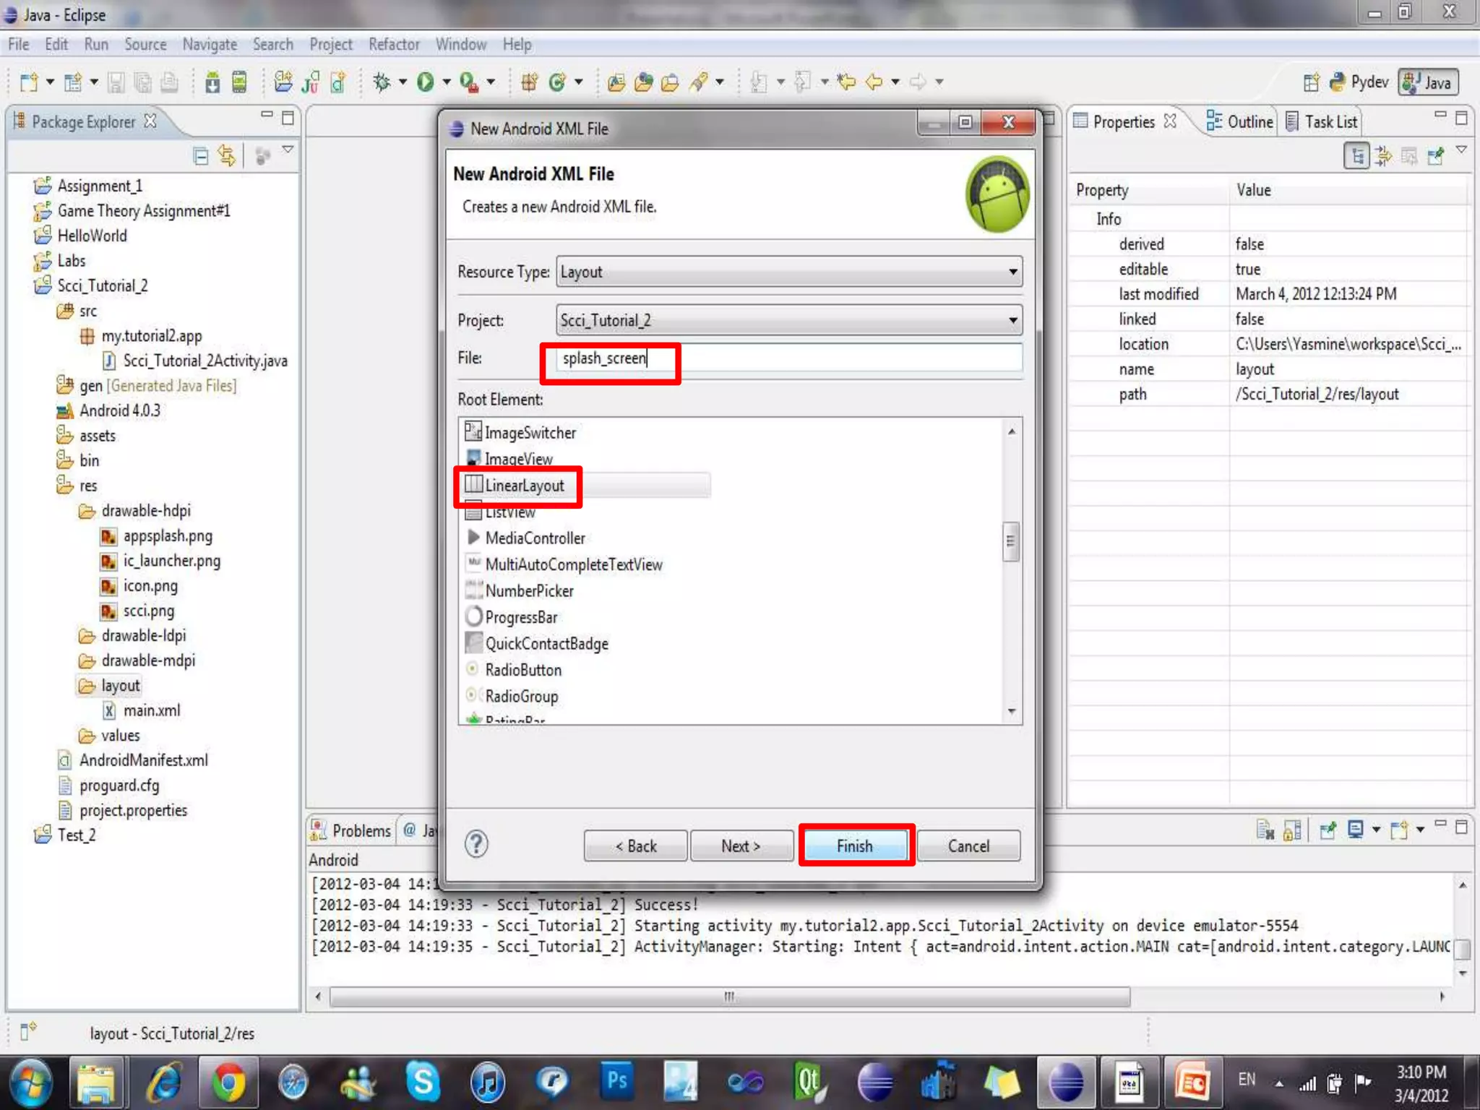1480x1110 pixels.
Task: Click the Finish button in the dialog
Action: point(856,846)
